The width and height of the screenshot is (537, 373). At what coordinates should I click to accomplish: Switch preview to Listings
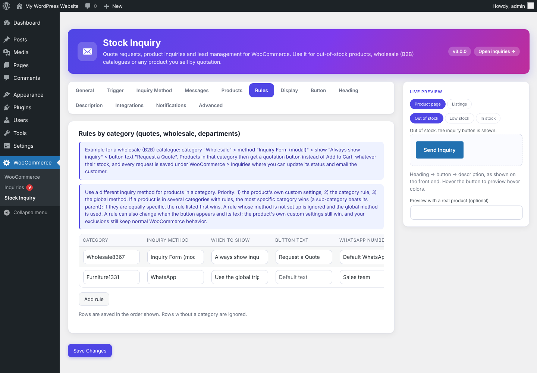[459, 104]
